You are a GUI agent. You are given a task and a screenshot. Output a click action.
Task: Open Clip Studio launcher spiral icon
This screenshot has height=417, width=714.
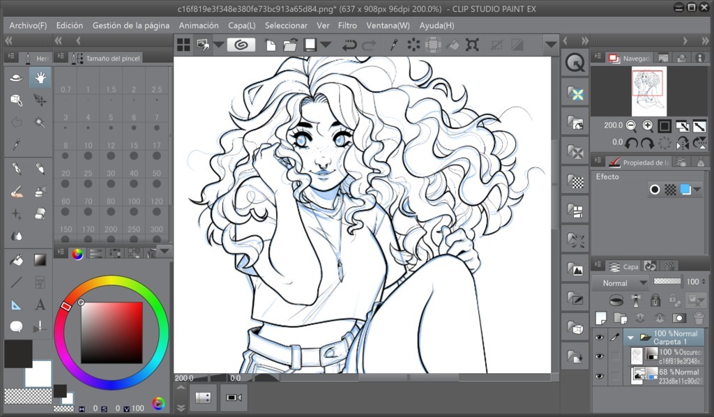(241, 45)
